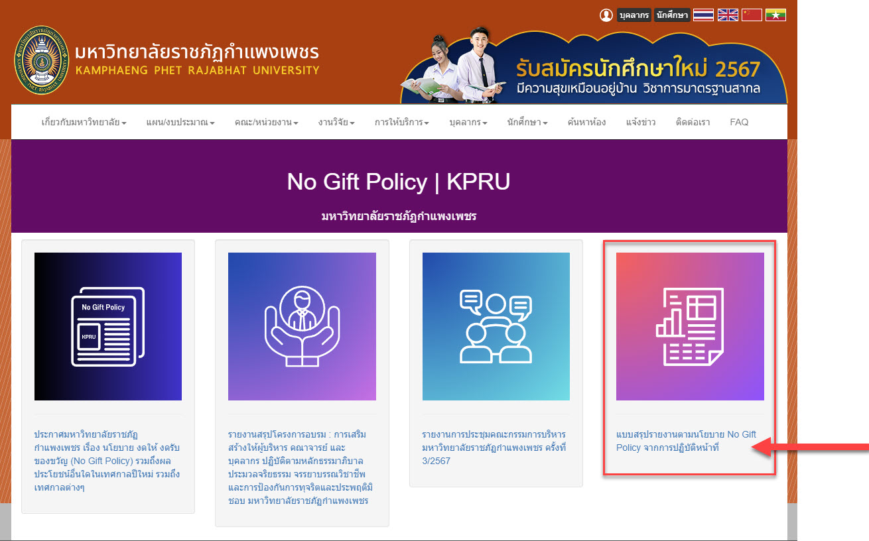Open the แบบสรุปรายงานตามนโยบาย No Gift Policy link
Image resolution: width=869 pixels, height=541 pixels.
tap(687, 441)
